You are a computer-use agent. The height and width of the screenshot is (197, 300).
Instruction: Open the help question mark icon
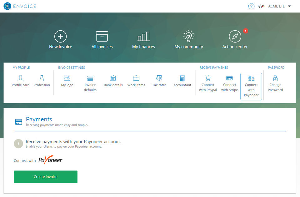click(x=251, y=6)
